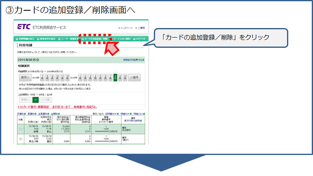Click the highlighted green 2015年 8月 button
Viewport: 313px width, 176px height.
(x=115, y=77)
